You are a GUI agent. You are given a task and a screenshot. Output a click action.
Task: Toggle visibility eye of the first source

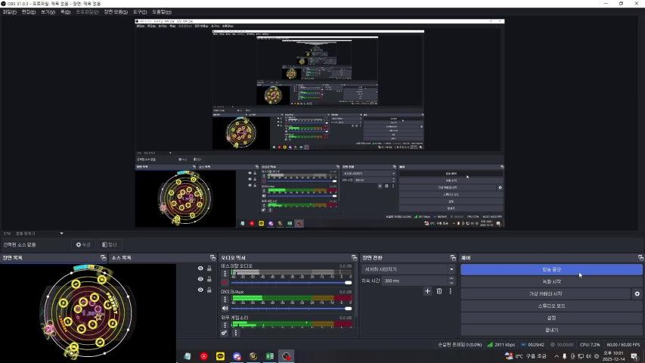click(200, 268)
